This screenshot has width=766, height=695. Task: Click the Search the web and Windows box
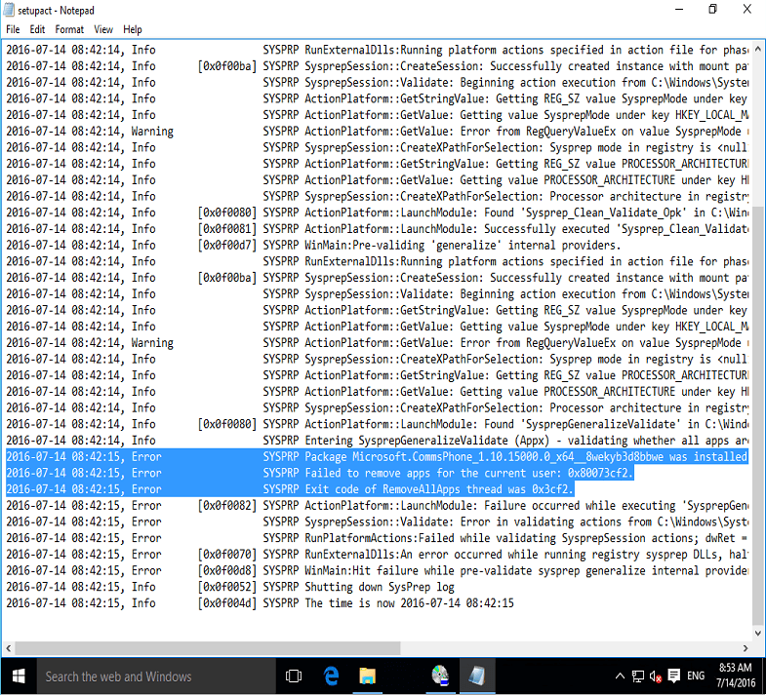coord(156,676)
